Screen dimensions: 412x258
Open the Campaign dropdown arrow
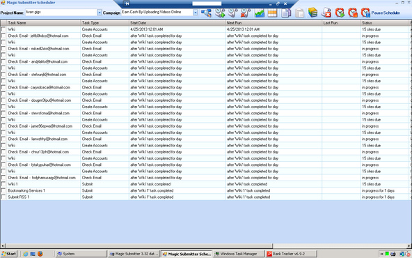196,13
